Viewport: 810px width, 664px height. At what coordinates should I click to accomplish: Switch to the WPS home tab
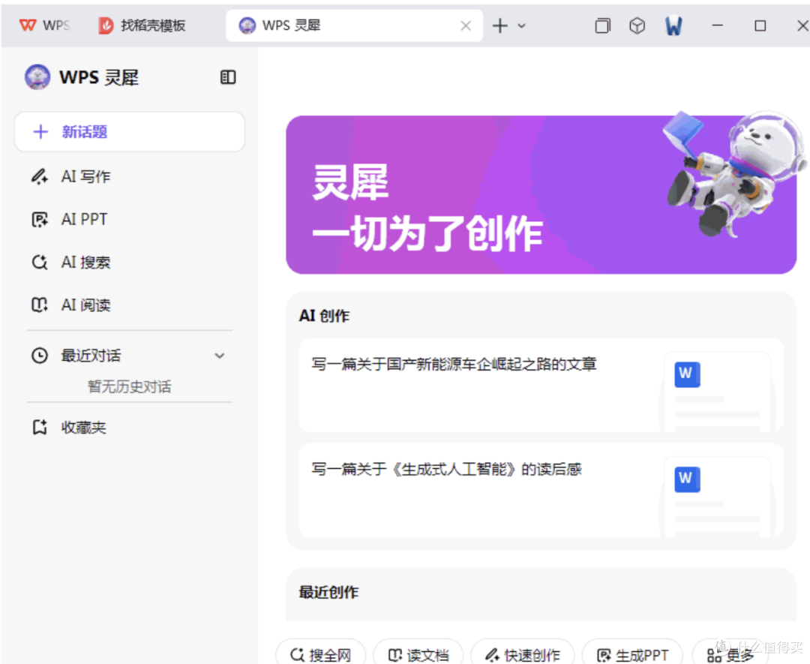tap(44, 26)
